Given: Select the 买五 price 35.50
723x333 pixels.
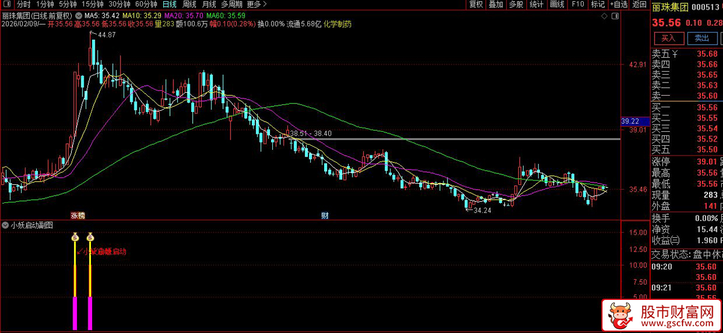Looking at the screenshot, I should point(707,149).
